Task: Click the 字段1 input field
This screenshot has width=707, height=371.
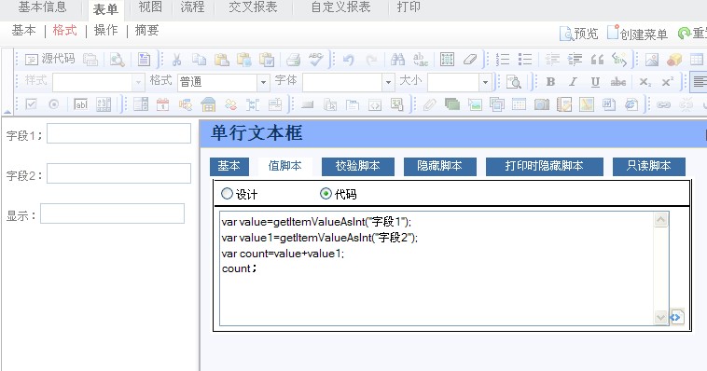Action: [x=119, y=133]
